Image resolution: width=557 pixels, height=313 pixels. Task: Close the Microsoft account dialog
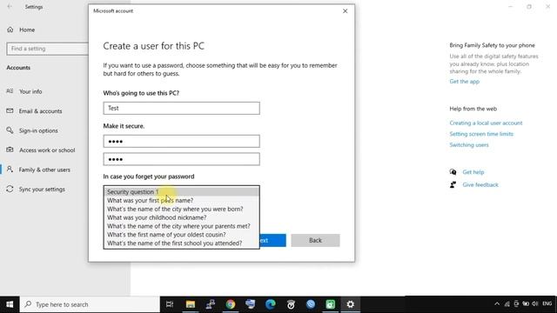(345, 11)
